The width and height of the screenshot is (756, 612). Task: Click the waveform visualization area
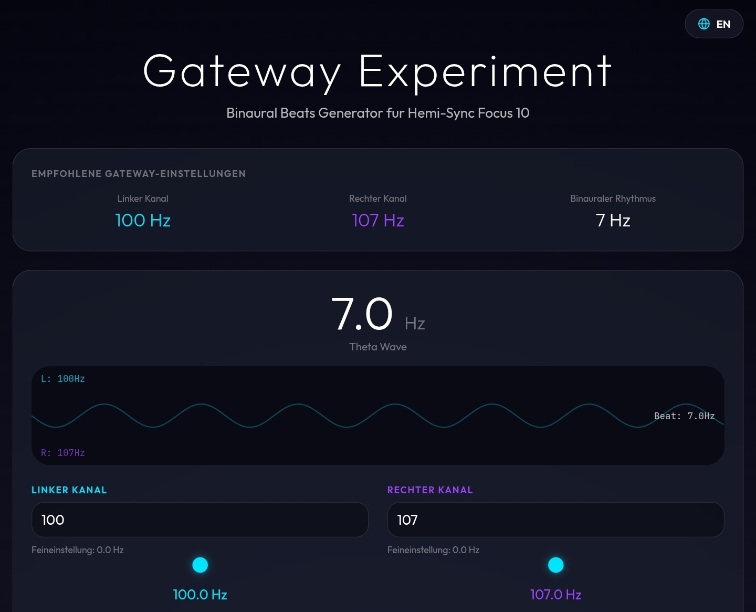tap(378, 416)
